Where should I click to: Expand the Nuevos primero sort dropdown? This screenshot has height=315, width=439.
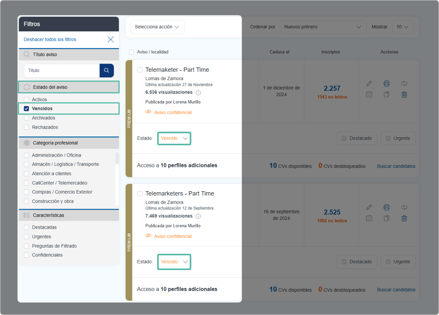tap(322, 27)
